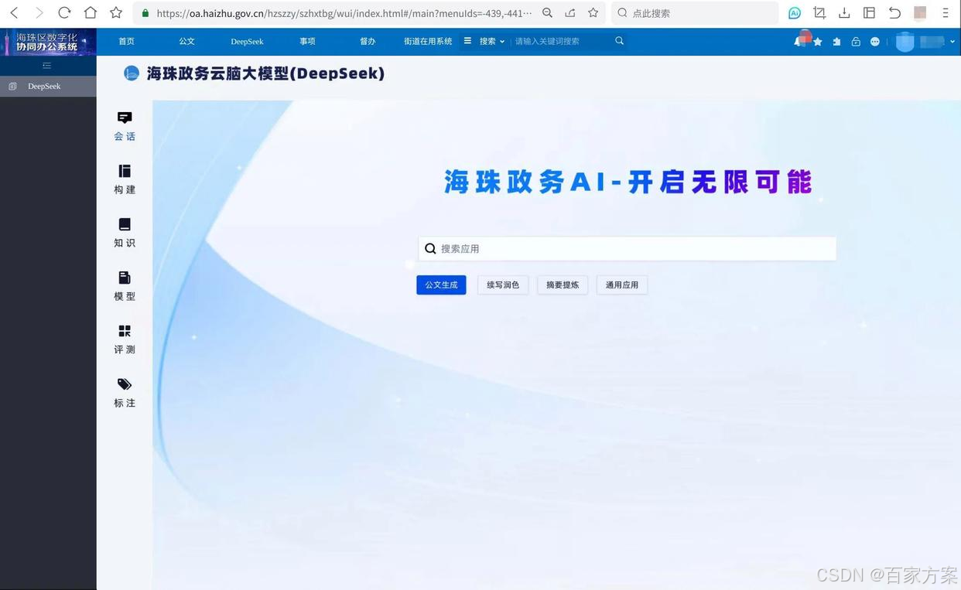
Task: Click the 公文生成 button
Action: (441, 285)
